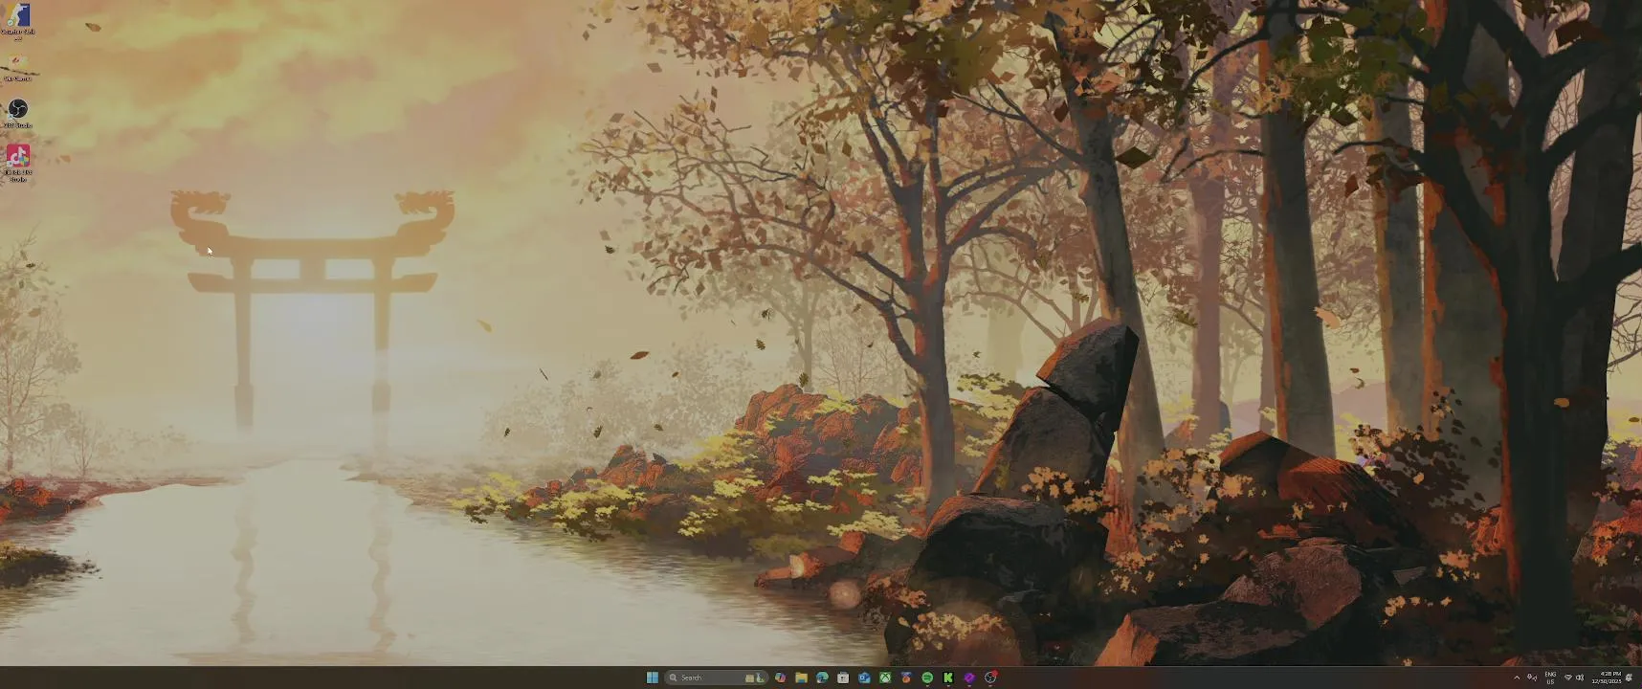Open the speaker volume flyout

pos(1580,678)
